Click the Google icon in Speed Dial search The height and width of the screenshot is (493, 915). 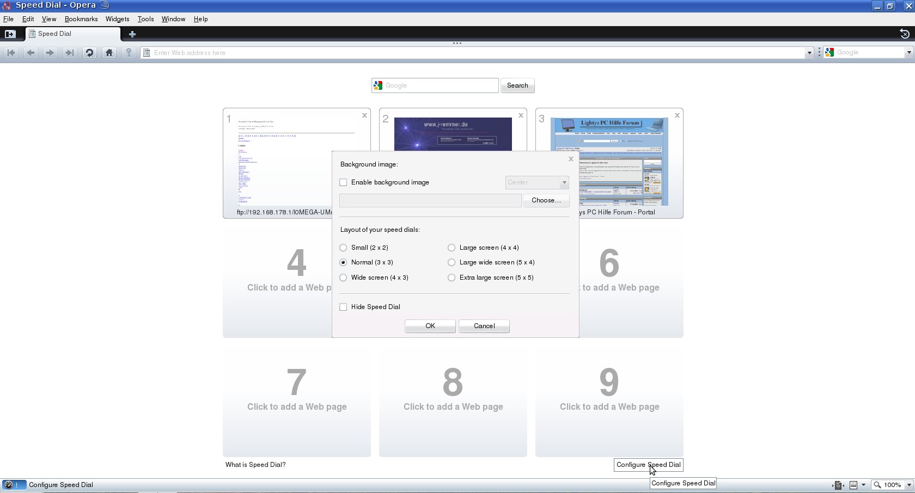(x=378, y=85)
